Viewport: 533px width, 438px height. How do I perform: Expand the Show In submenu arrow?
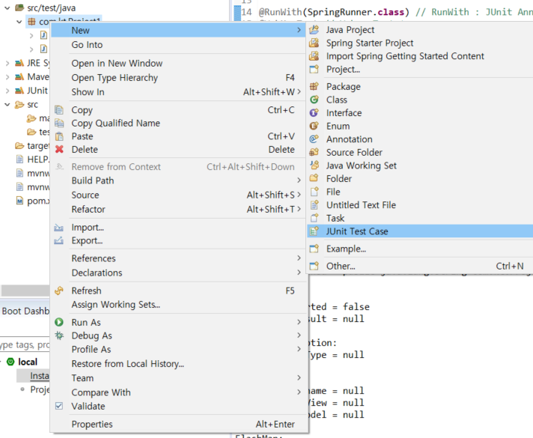pos(299,92)
